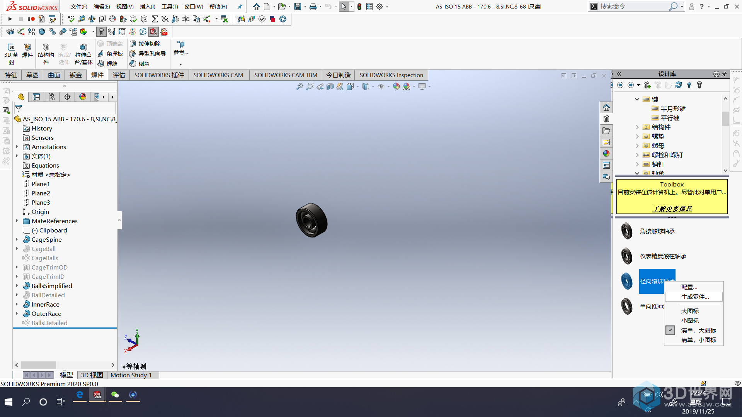
Task: Select 角接触球轴承 bearing item
Action: click(x=657, y=231)
